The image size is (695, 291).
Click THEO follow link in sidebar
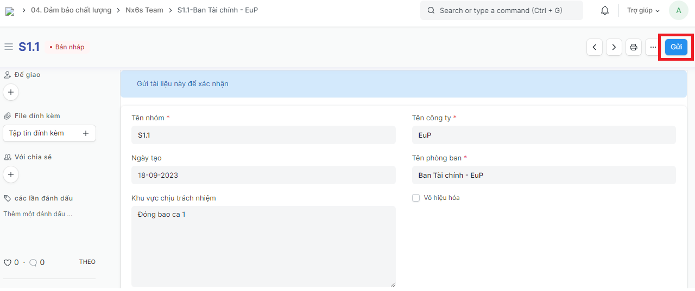[x=87, y=262]
